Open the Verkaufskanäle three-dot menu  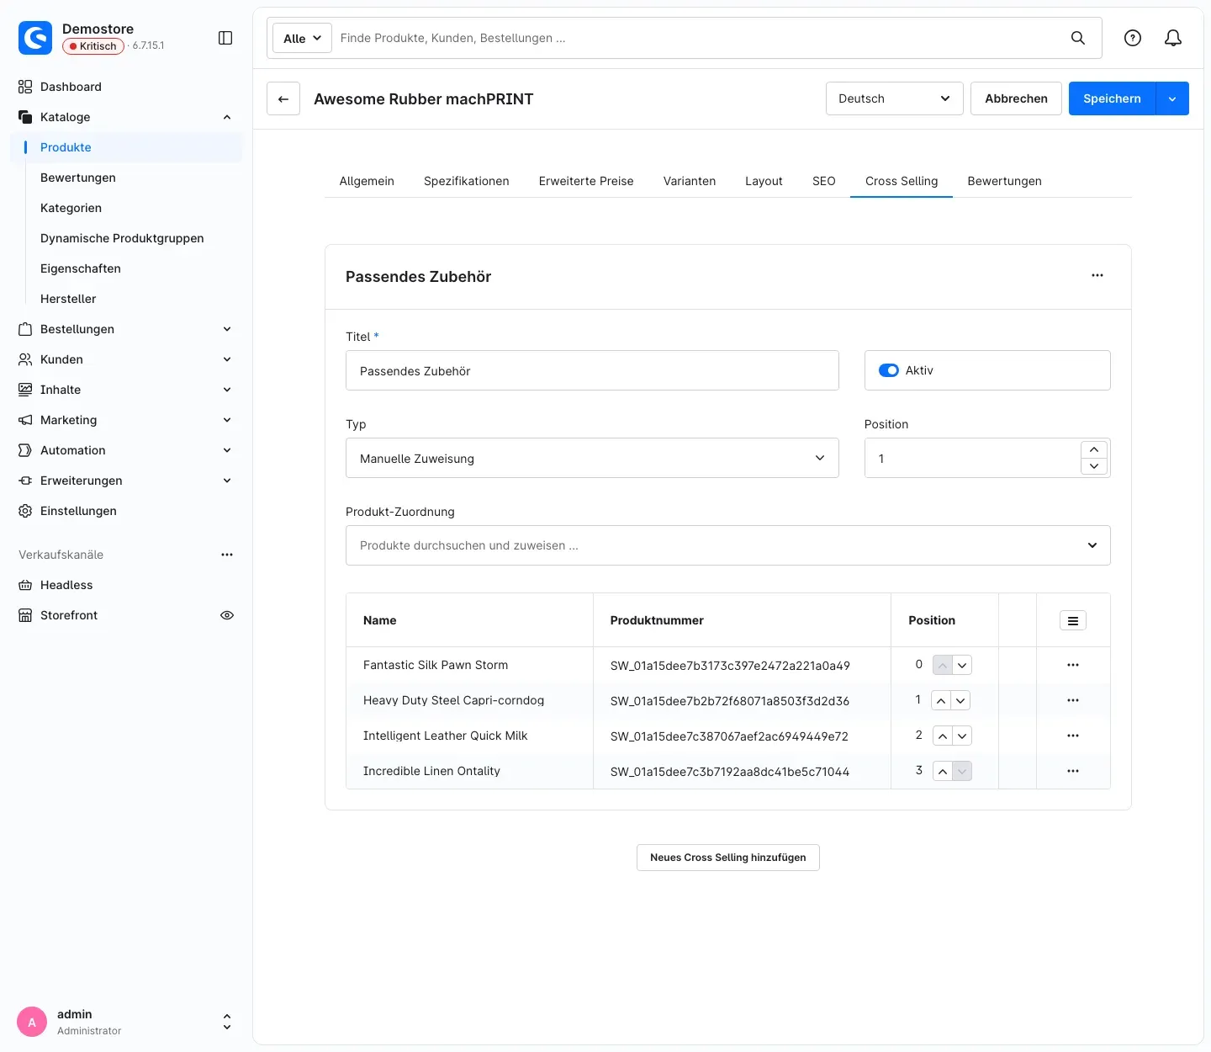point(227,555)
